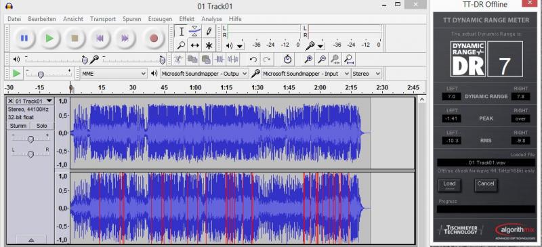Viewport: 542px width, 247px height.
Task: Click the Cut scissors icon
Action: [179, 60]
